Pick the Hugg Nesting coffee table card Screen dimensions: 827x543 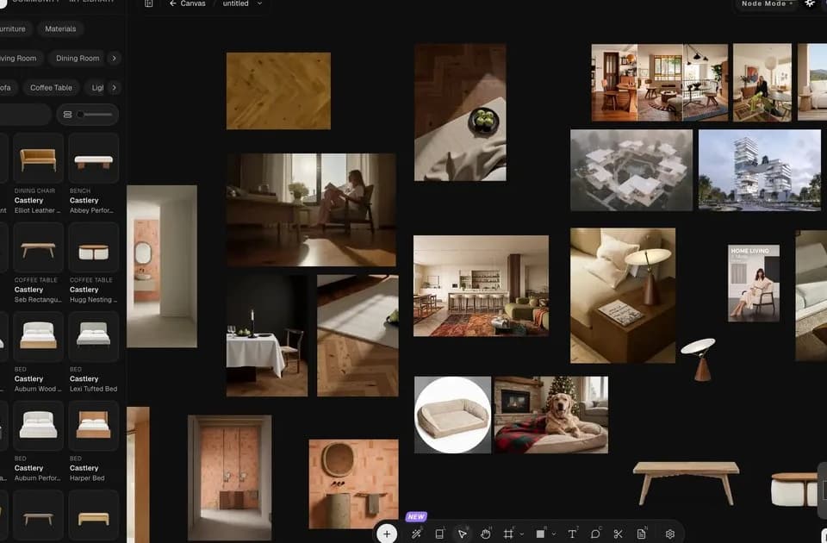93,263
